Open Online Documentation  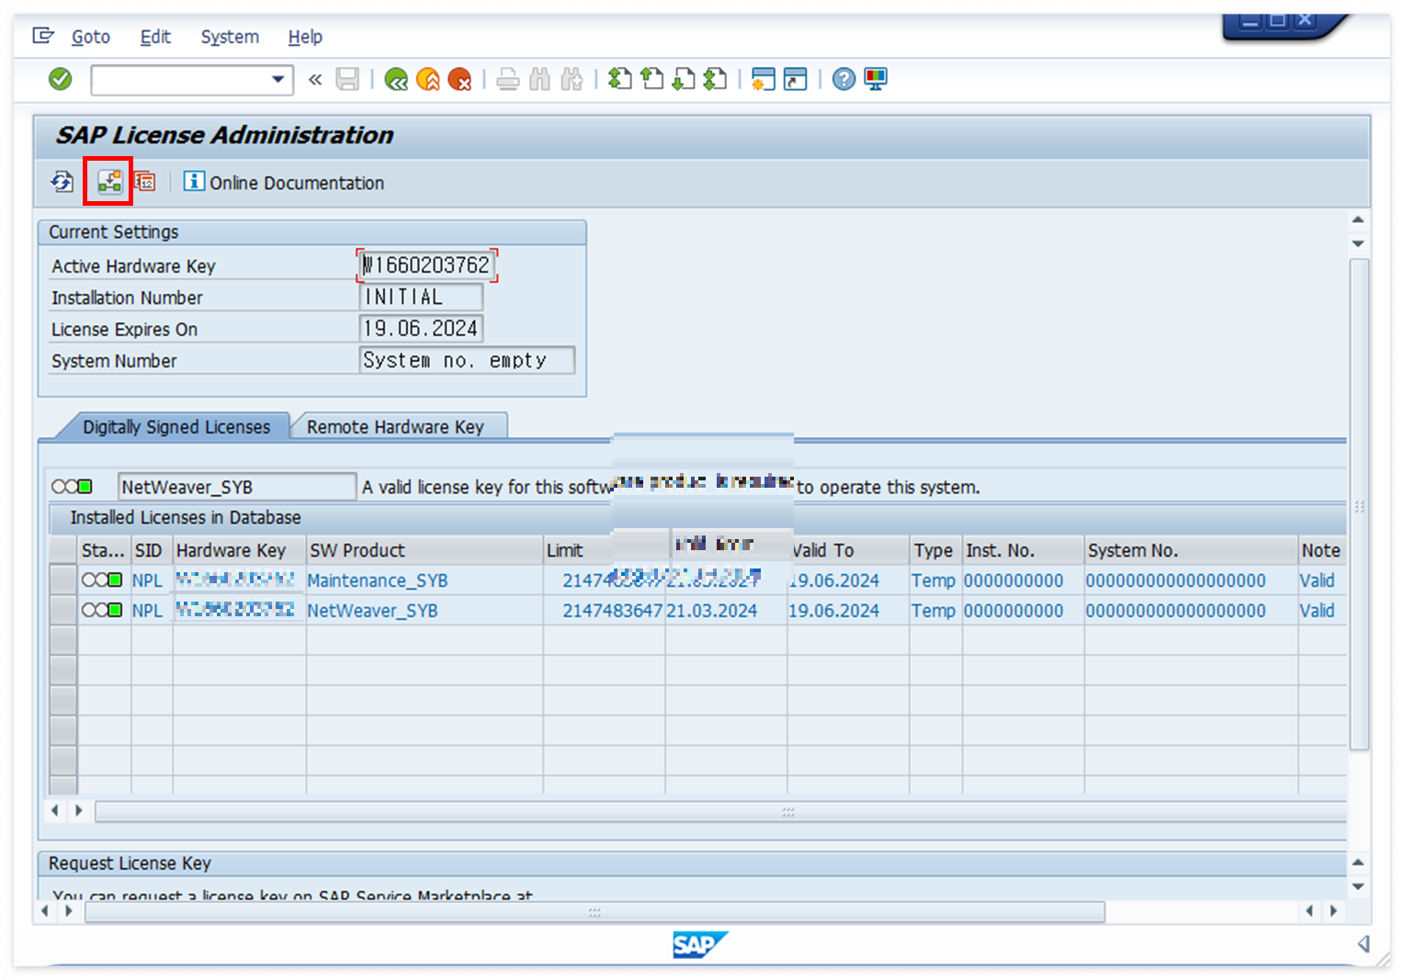[x=284, y=182]
